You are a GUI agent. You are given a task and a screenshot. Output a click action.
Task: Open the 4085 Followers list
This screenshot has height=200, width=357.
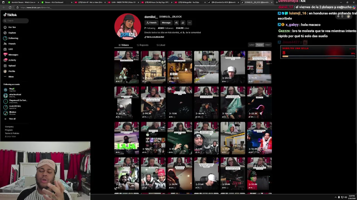165,28
